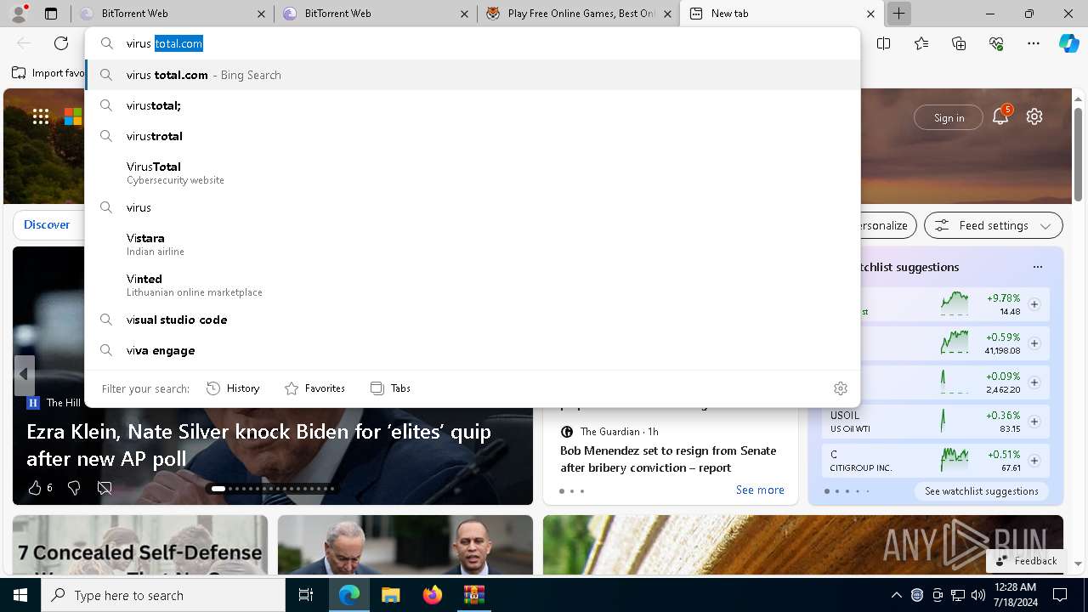The image size is (1088, 612).
Task: Open Copilot icon in toolbar
Action: click(1068, 43)
